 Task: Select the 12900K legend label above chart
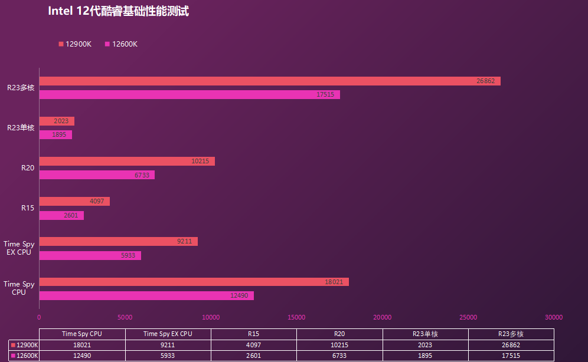tap(79, 44)
